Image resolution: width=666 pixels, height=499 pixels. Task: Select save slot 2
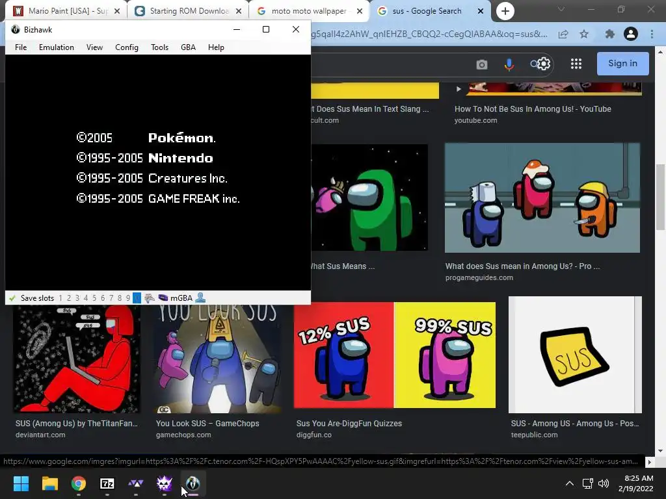point(69,298)
